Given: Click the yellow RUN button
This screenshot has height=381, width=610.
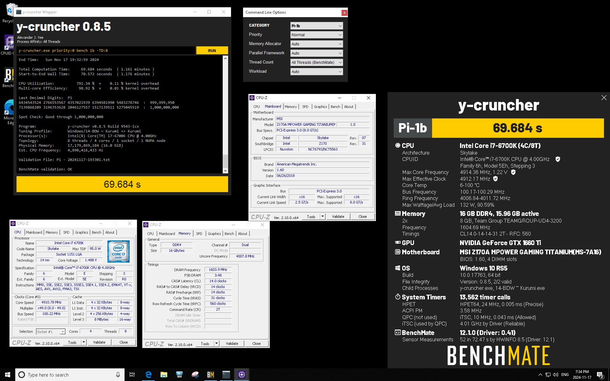Looking at the screenshot, I should pyautogui.click(x=212, y=50).
